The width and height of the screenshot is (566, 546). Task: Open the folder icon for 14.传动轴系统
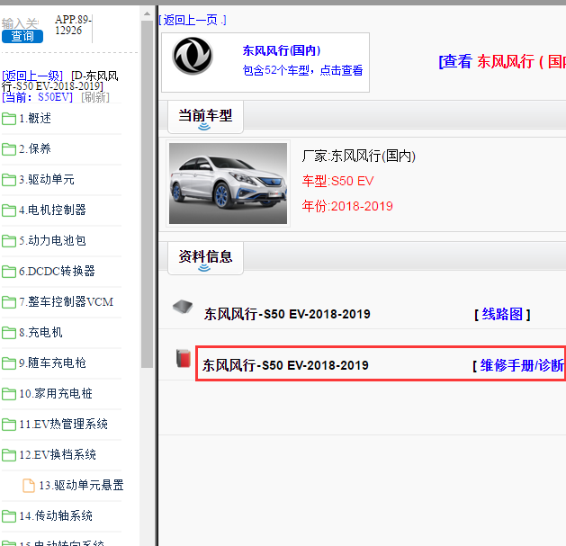click(9, 516)
